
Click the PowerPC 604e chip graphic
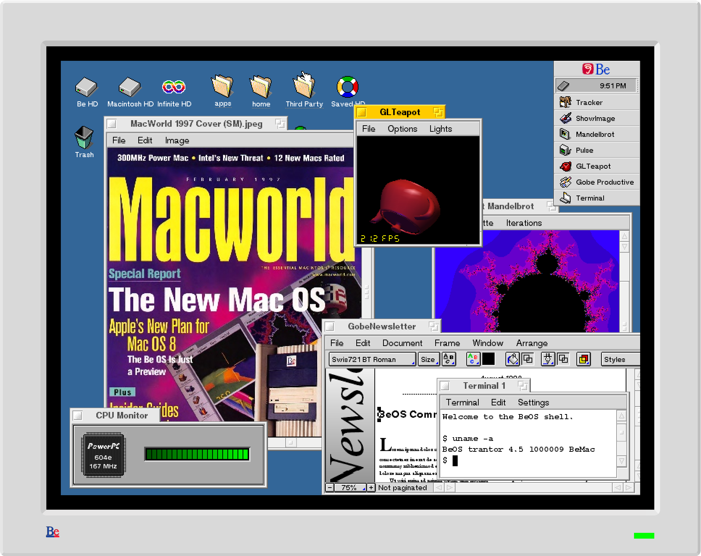pyautogui.click(x=104, y=455)
